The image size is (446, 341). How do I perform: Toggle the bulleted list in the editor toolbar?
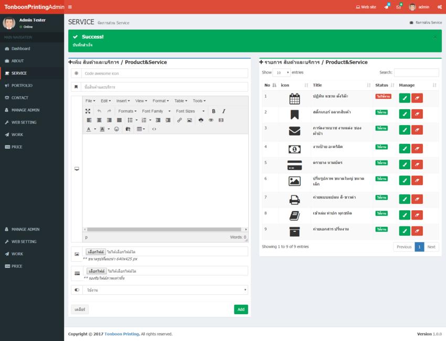[129, 119]
